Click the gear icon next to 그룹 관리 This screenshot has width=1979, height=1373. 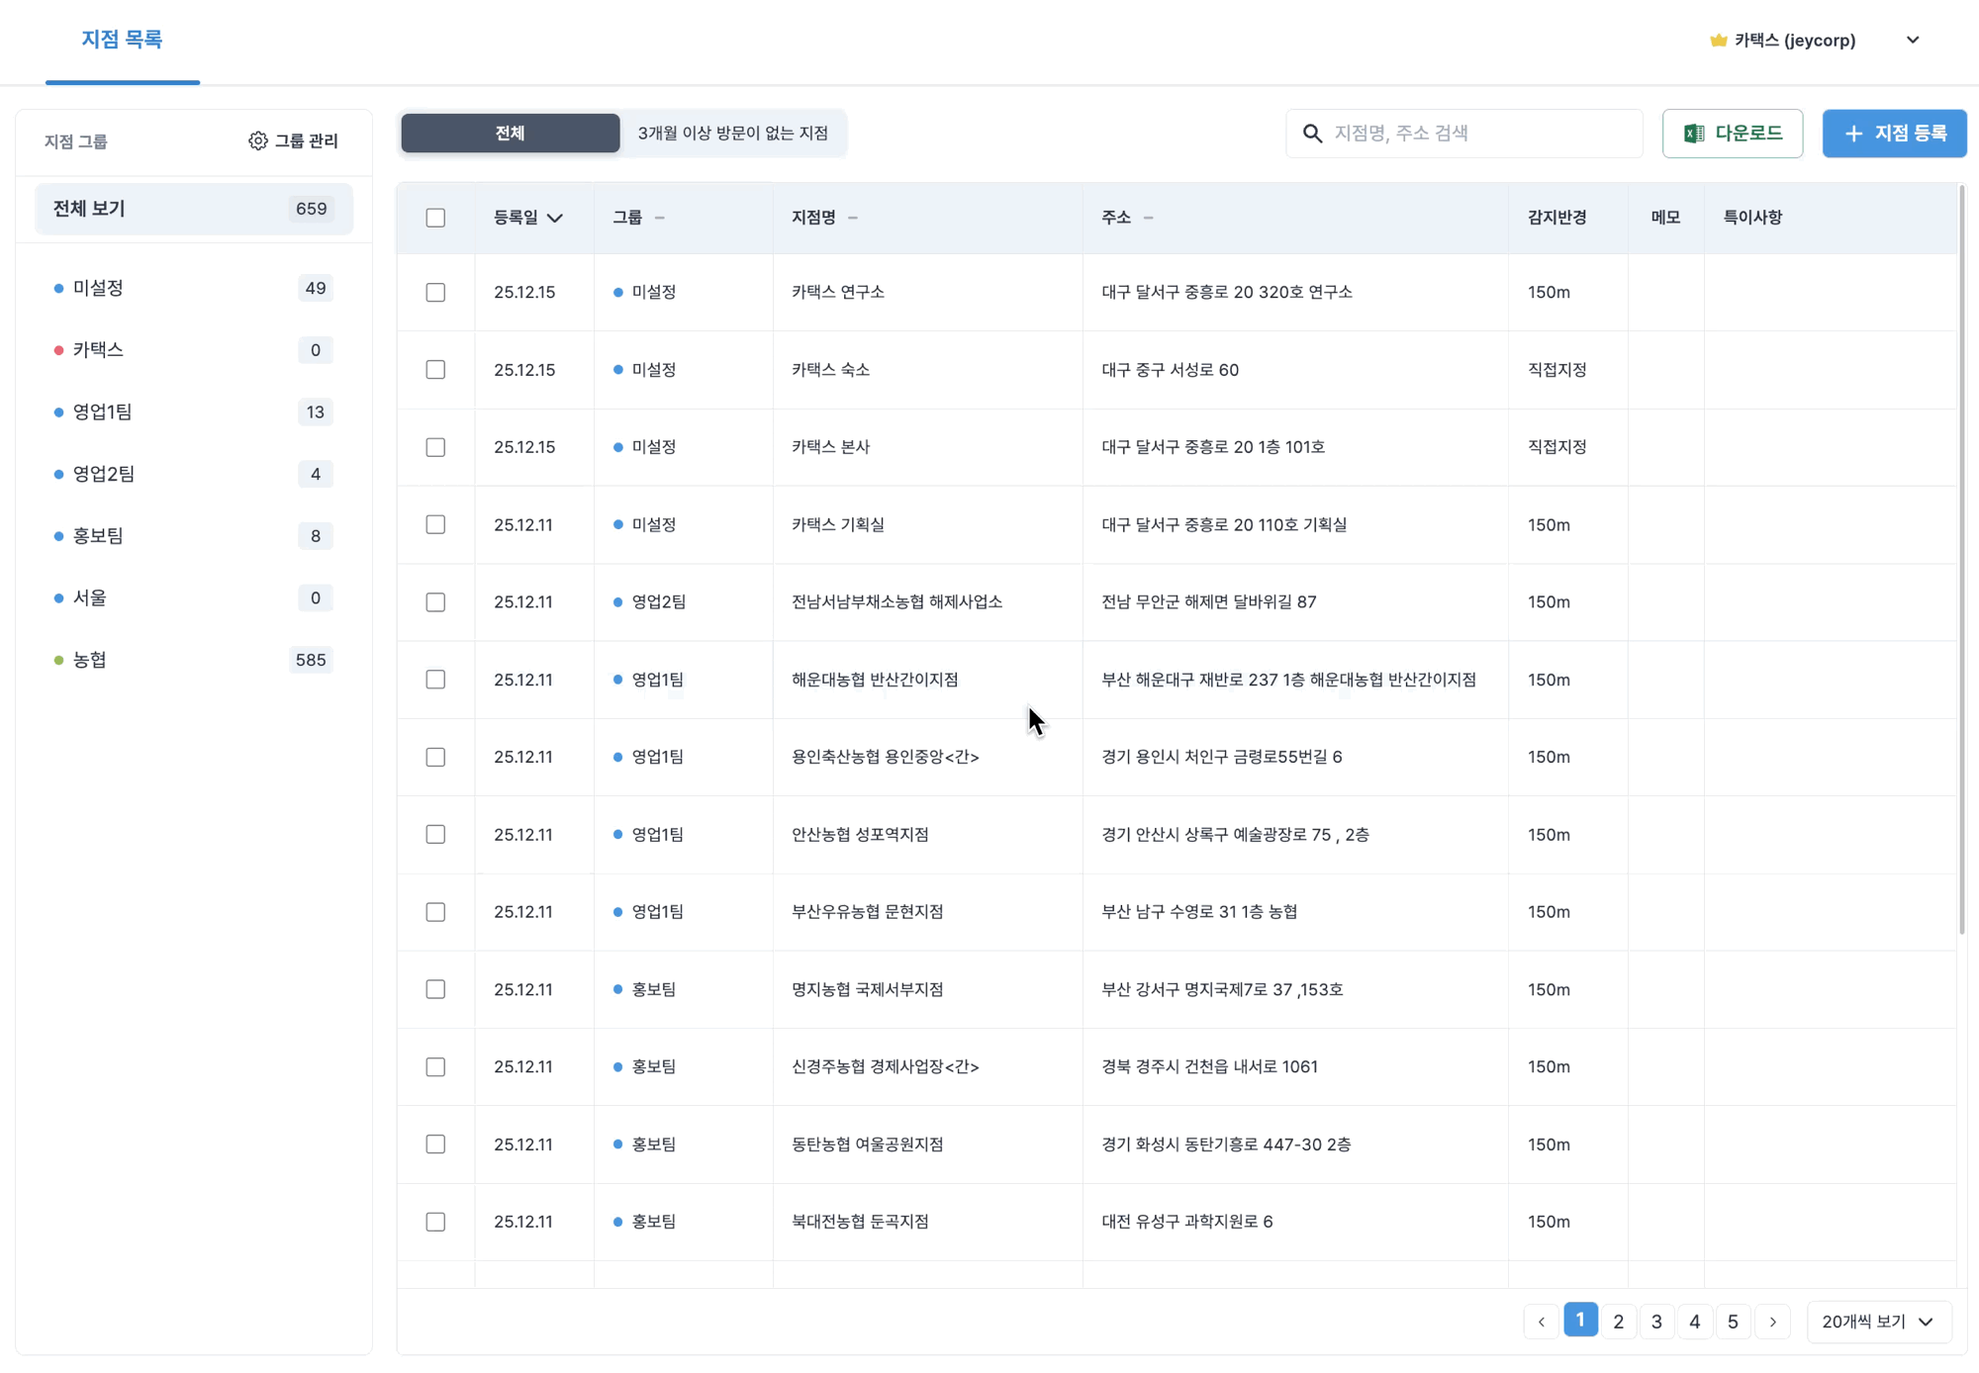click(257, 140)
